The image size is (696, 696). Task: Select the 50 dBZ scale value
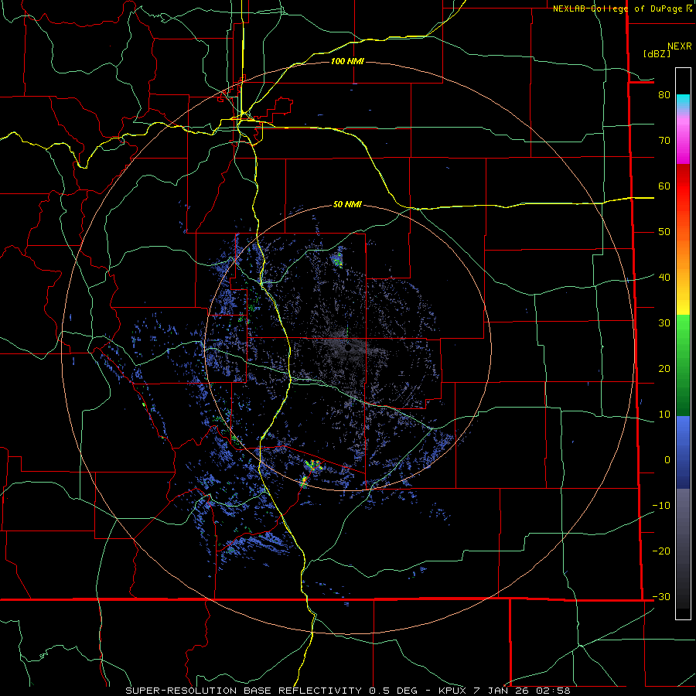click(664, 232)
